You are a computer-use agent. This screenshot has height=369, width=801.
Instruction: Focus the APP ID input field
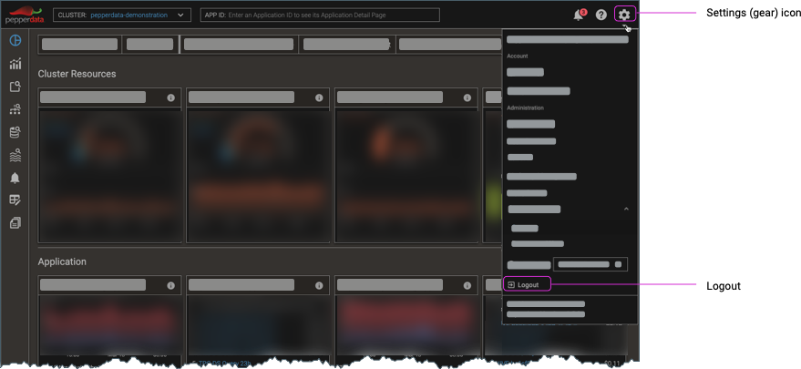[320, 15]
